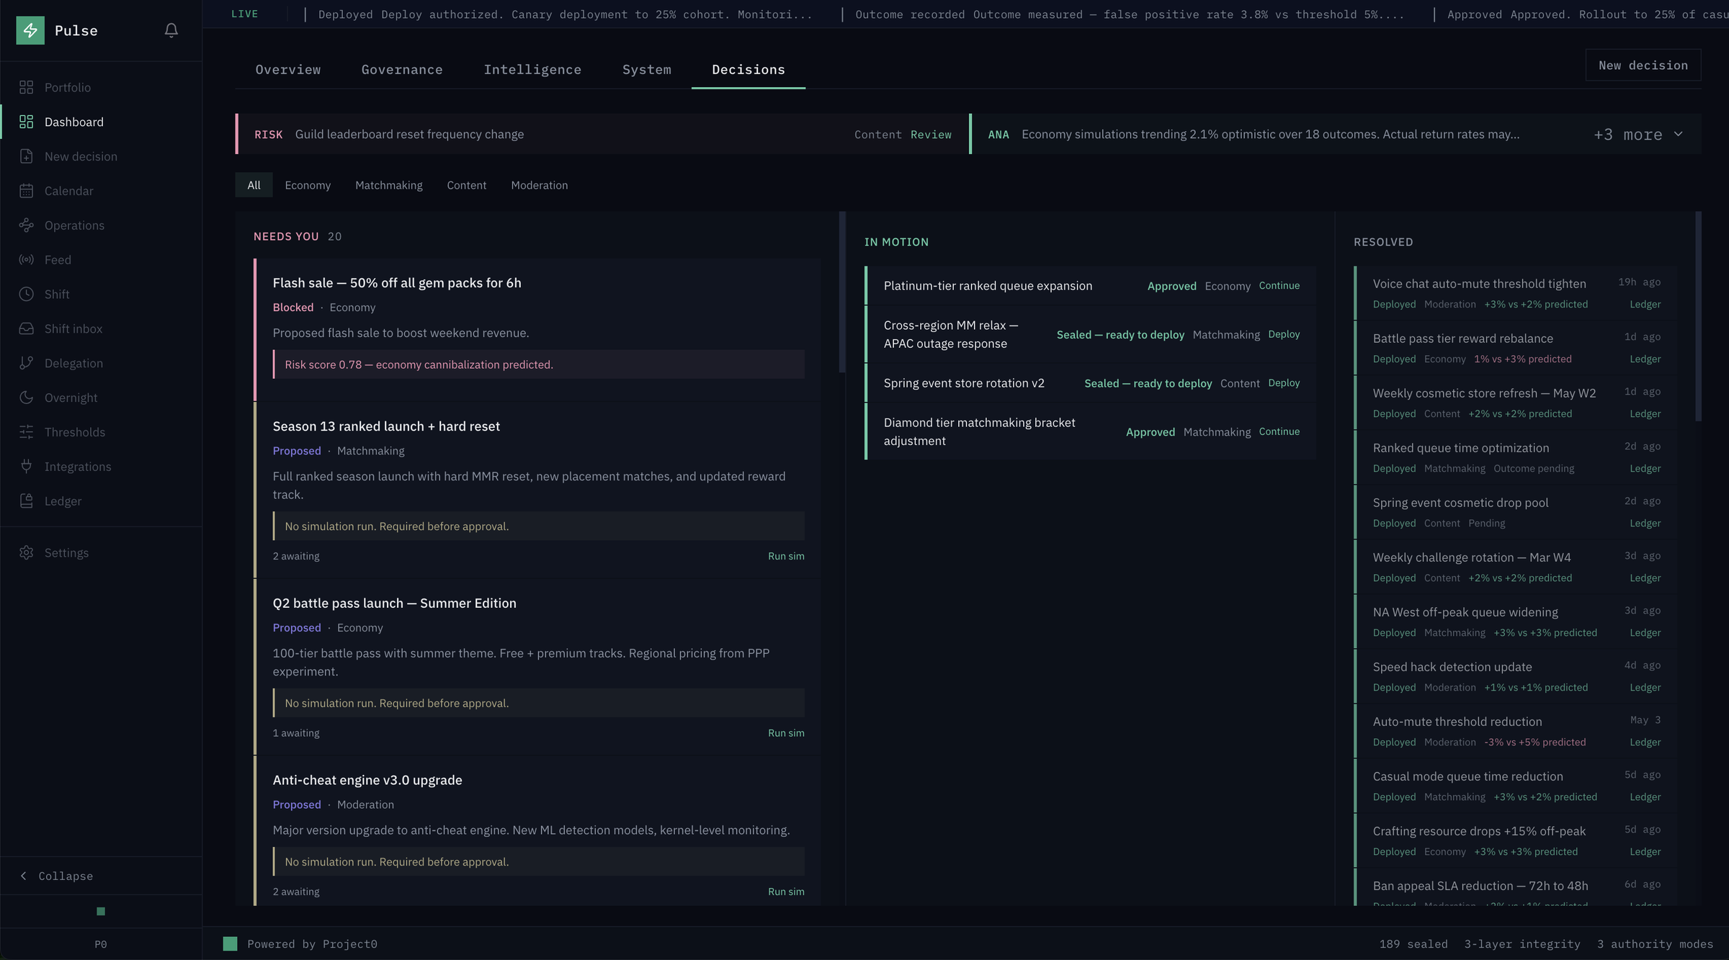Screen dimensions: 1729x960
Task: Switch to the Overview tab
Action: pyautogui.click(x=288, y=70)
